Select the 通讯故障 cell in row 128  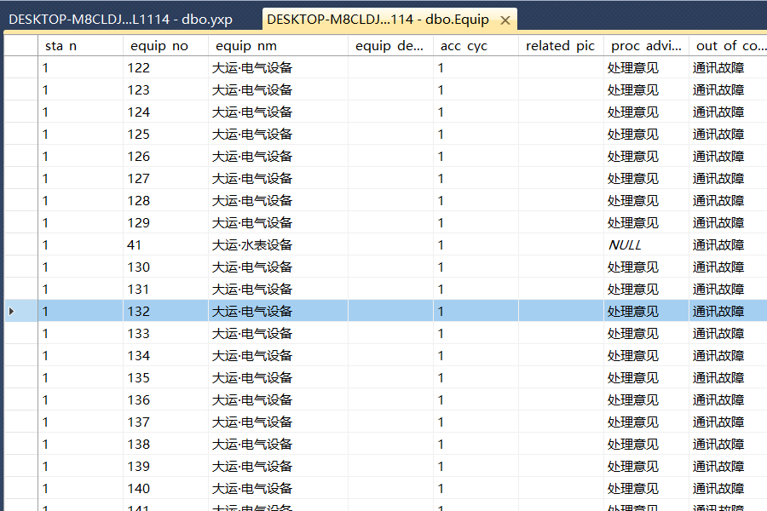(727, 201)
